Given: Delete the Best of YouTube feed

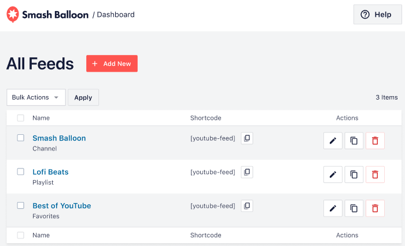Looking at the screenshot, I should pos(375,208).
